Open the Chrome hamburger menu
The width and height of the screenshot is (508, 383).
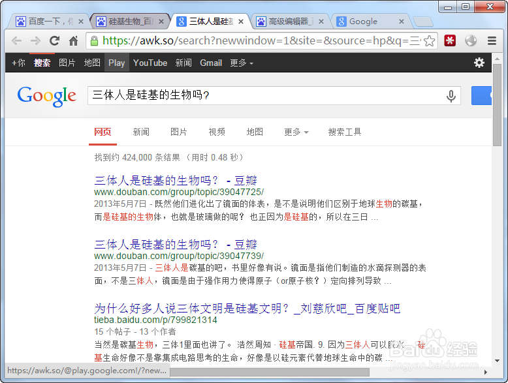coord(492,41)
